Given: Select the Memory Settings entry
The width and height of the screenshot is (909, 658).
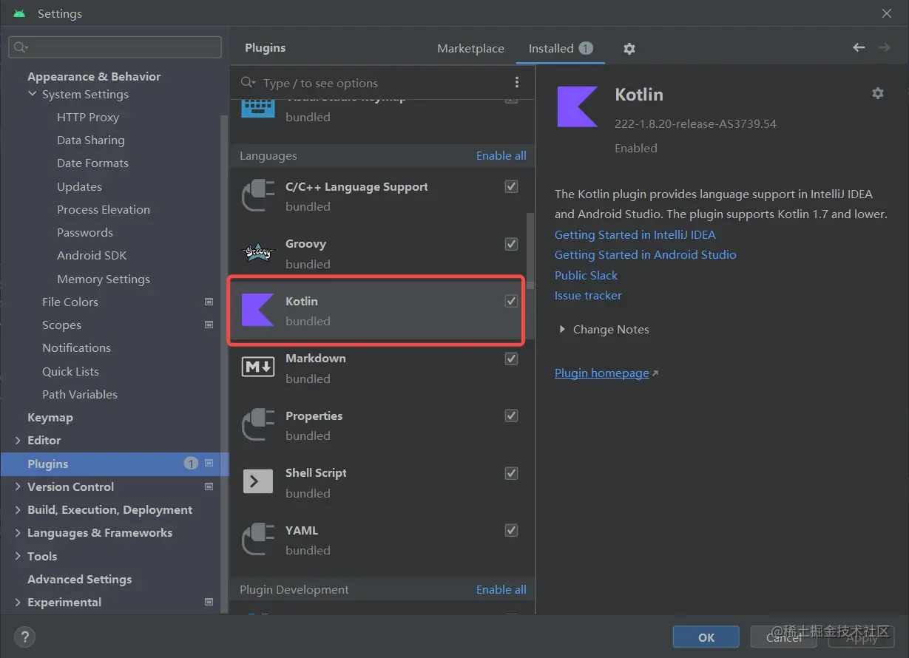Looking at the screenshot, I should coord(104,279).
